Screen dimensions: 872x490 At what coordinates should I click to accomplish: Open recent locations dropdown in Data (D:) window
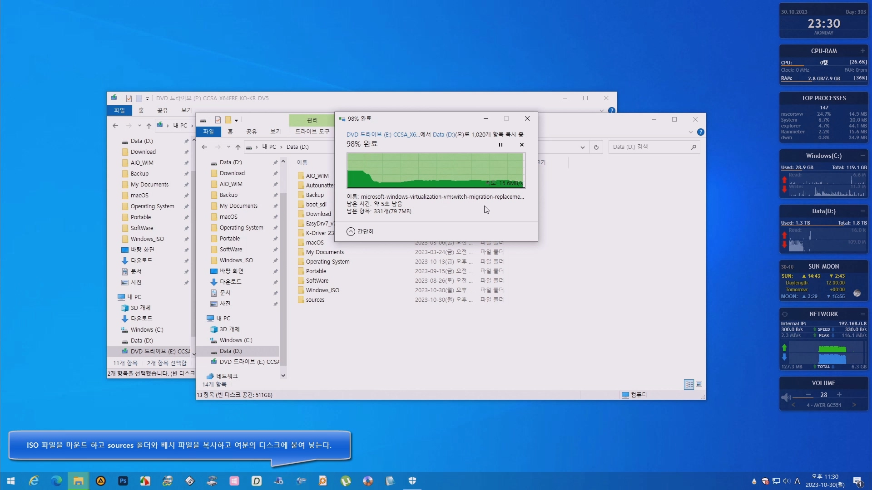point(228,147)
